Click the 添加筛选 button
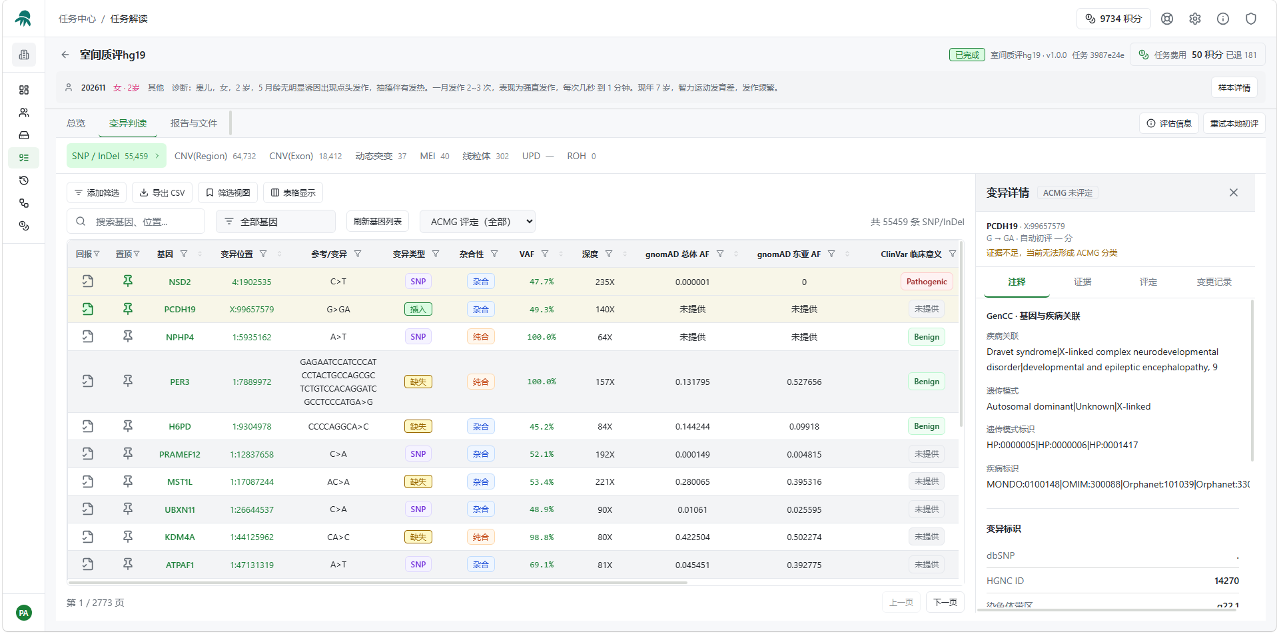1279x634 pixels. tap(97, 192)
